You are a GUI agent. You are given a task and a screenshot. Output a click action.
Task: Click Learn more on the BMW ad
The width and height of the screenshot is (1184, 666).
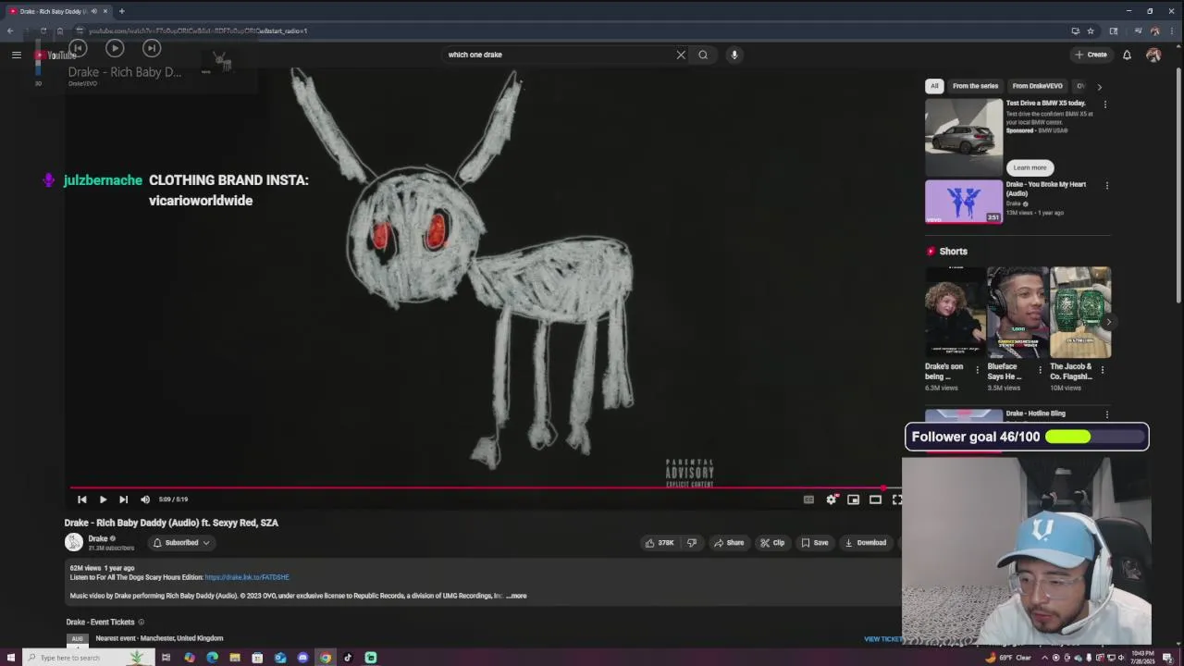point(1030,167)
